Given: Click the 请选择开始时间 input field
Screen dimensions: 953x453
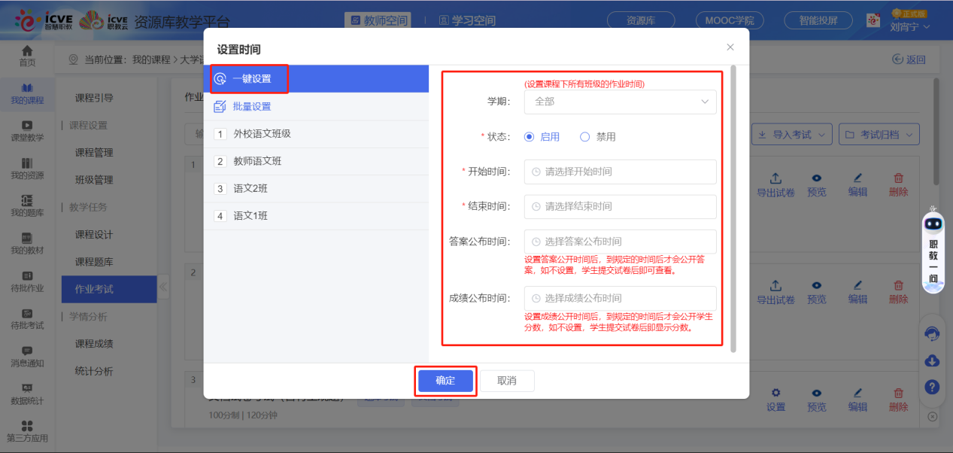Looking at the screenshot, I should coord(619,172).
